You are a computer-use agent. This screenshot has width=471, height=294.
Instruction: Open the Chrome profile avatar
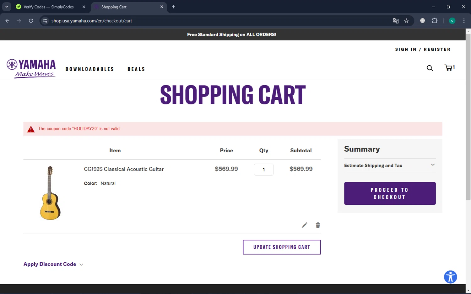click(x=452, y=21)
